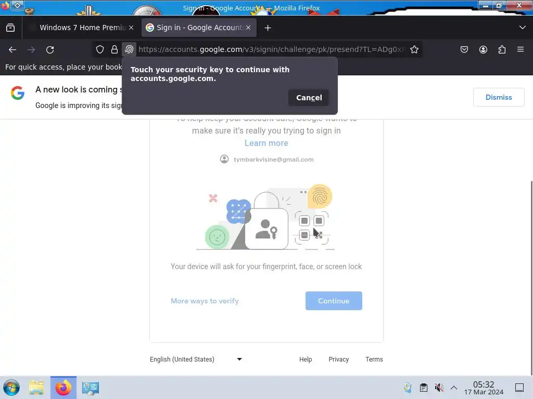This screenshot has width=533, height=399.
Task: Toggle keep-on-all-desktops title bar diamond
Action: tap(17, 5)
